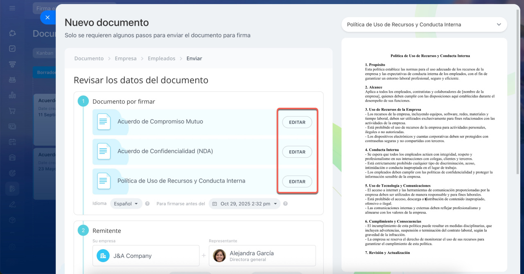Click the J&A Company building icon

point(103,256)
